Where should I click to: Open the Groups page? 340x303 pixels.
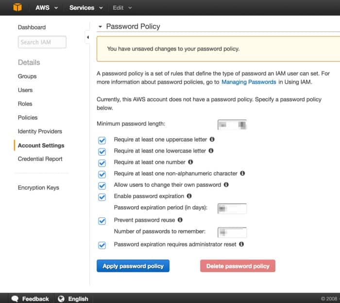pyautogui.click(x=27, y=76)
